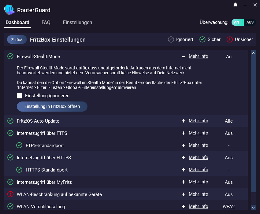The width and height of the screenshot is (260, 214).
Task: Click the Ignoriert legend icon
Action: (x=171, y=39)
